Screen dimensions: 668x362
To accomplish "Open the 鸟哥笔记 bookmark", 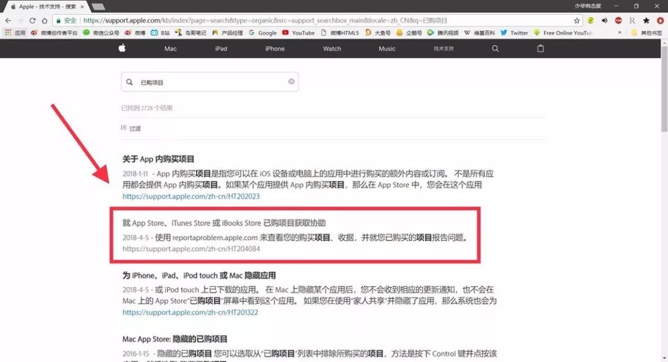I will [x=191, y=33].
